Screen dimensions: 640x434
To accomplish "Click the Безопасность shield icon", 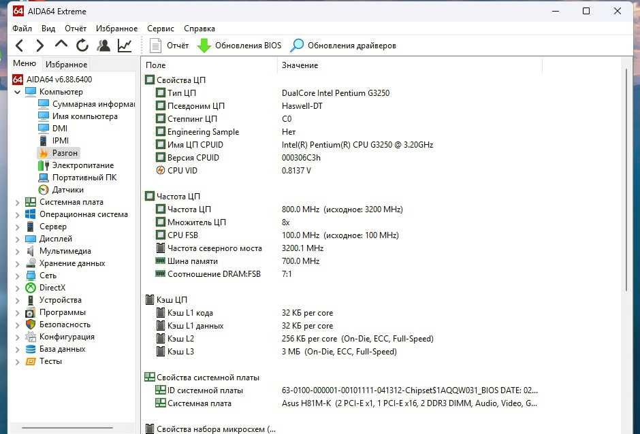I will tap(31, 324).
